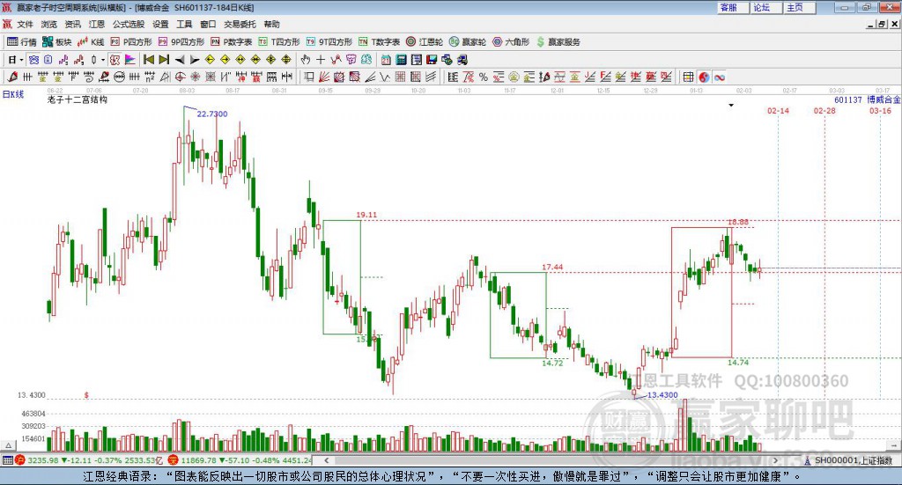Click the 主页 homepage button

pyautogui.click(x=800, y=7)
